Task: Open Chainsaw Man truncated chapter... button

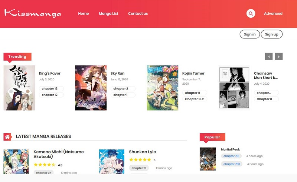Action: [x=266, y=93]
